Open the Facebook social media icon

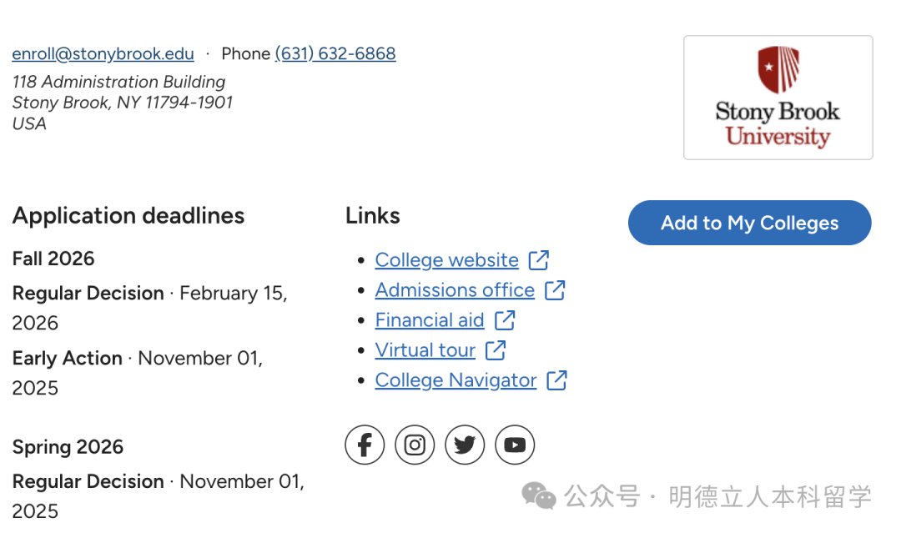click(x=365, y=445)
